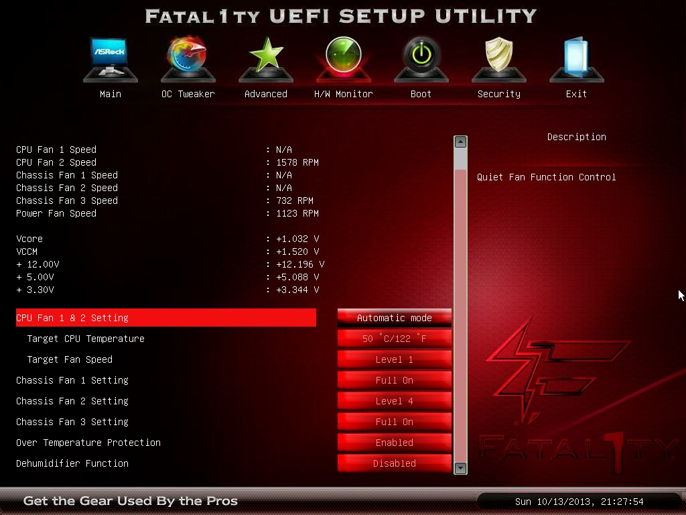Click the Power Fan Speed 1123 RPM value
This screenshot has height=515, width=686.
tap(297, 213)
